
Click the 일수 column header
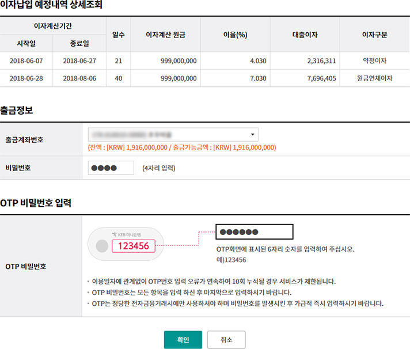coord(119,35)
